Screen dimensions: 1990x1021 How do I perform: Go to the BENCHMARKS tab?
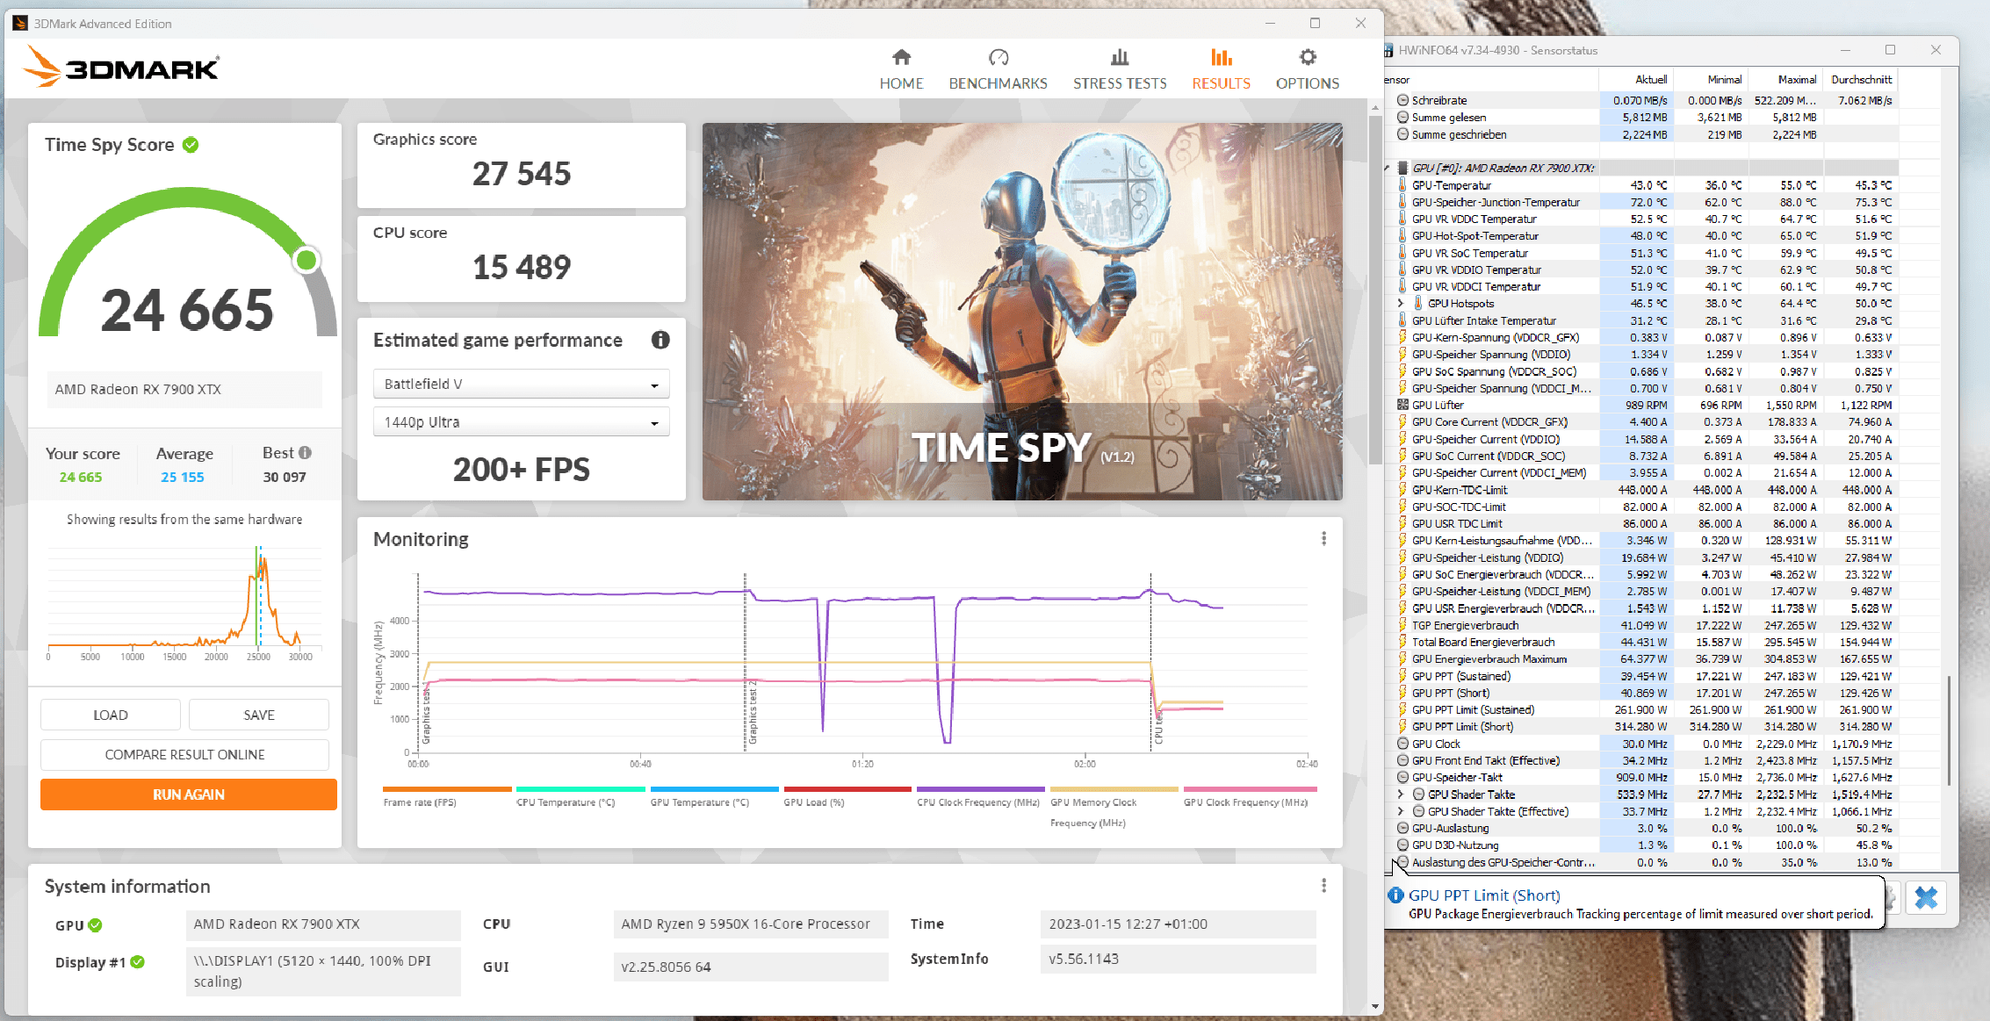tap(998, 69)
